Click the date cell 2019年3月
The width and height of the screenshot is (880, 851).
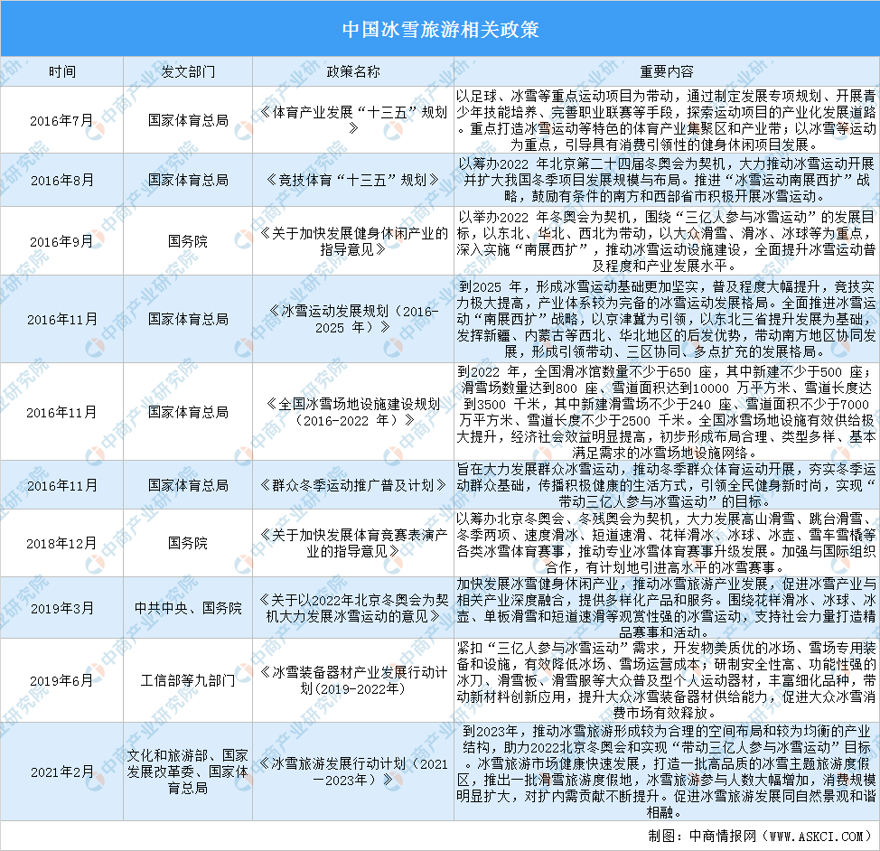click(61, 608)
